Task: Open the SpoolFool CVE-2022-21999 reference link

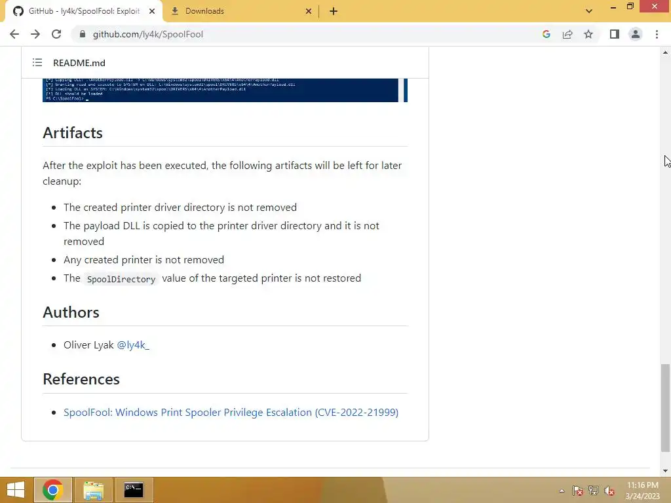Action: 231,413
